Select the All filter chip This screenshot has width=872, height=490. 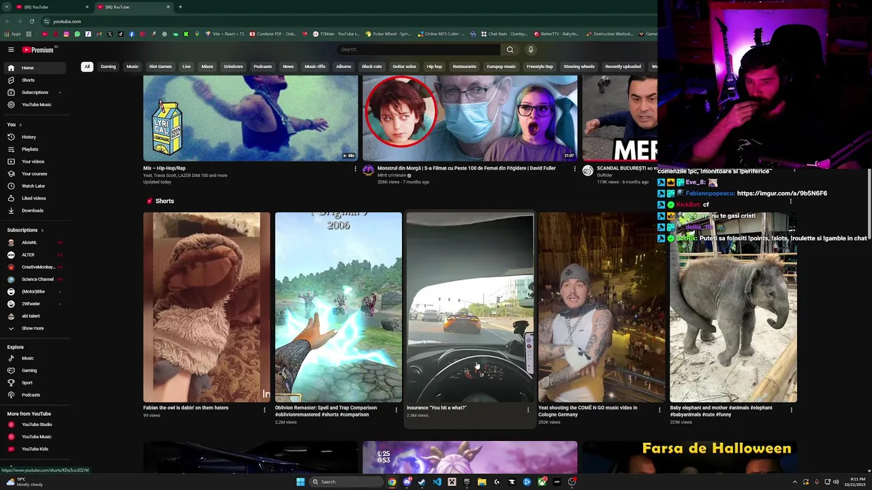pyautogui.click(x=87, y=67)
